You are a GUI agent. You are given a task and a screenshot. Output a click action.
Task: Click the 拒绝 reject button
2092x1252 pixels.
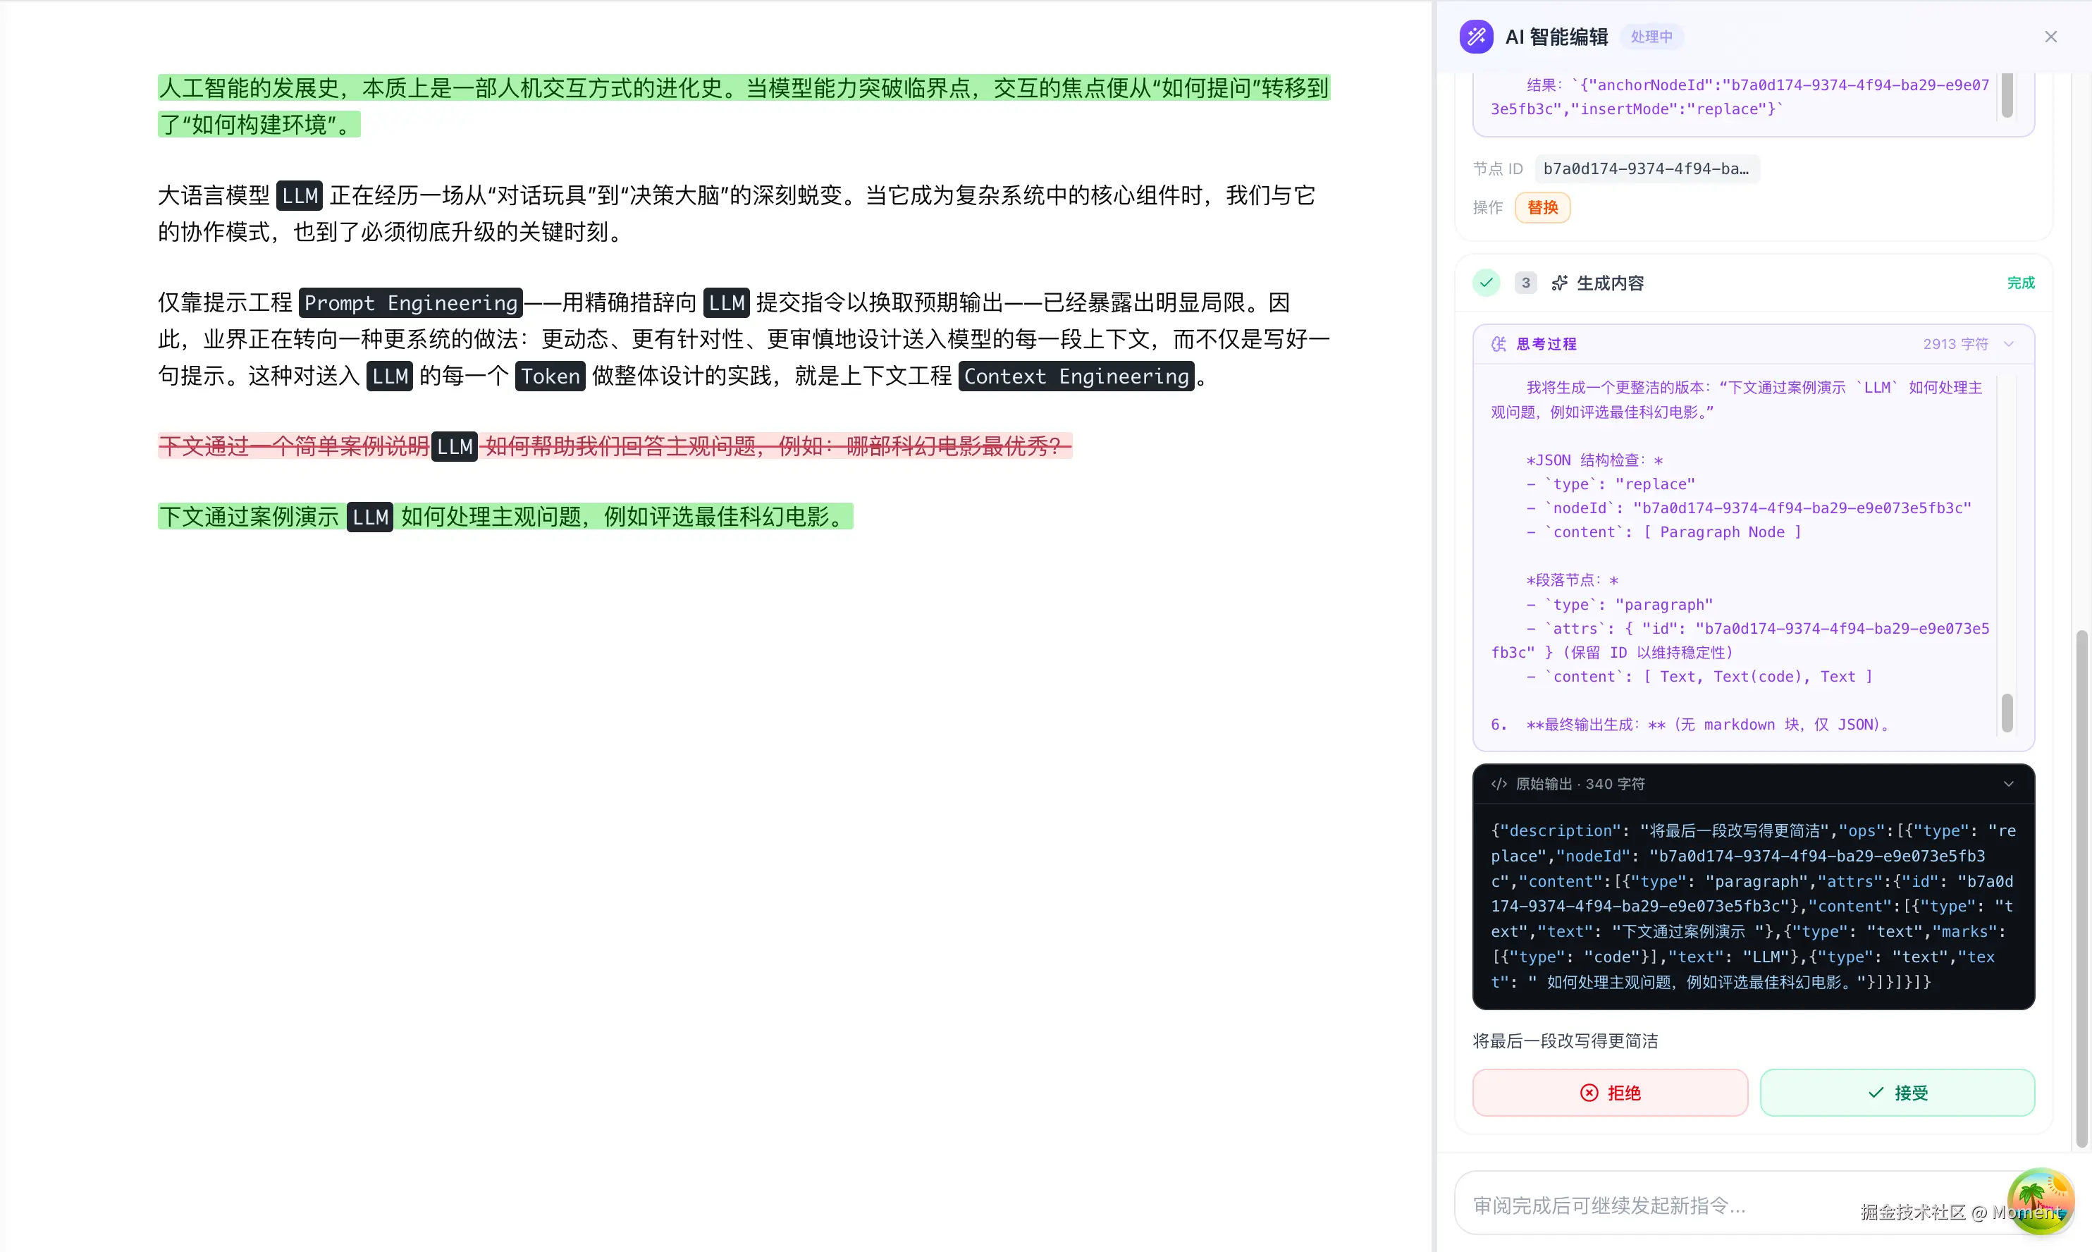click(1609, 1093)
